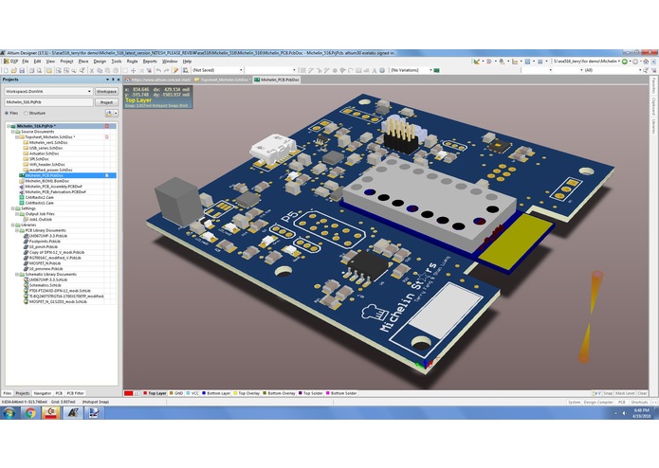Collapse the Libraries tree folder

point(12,225)
